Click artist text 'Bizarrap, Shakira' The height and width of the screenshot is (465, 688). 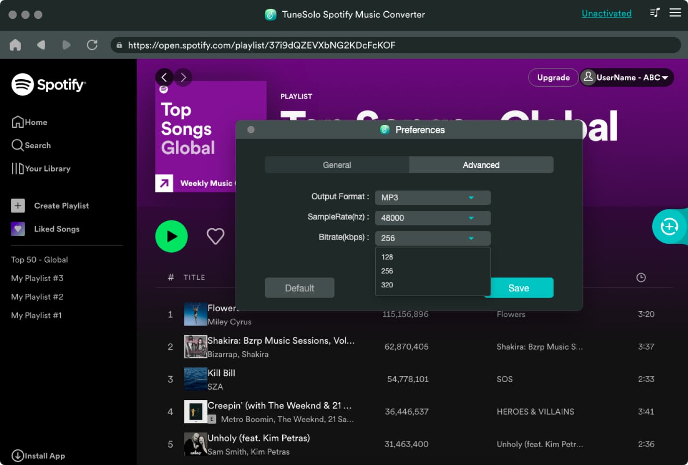click(238, 354)
